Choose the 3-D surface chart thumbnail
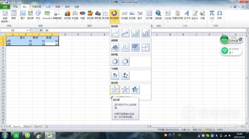 (x=115, y=47)
